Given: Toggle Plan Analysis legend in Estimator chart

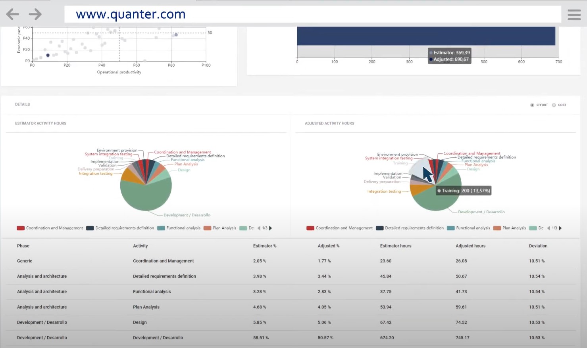Looking at the screenshot, I should tap(220, 228).
